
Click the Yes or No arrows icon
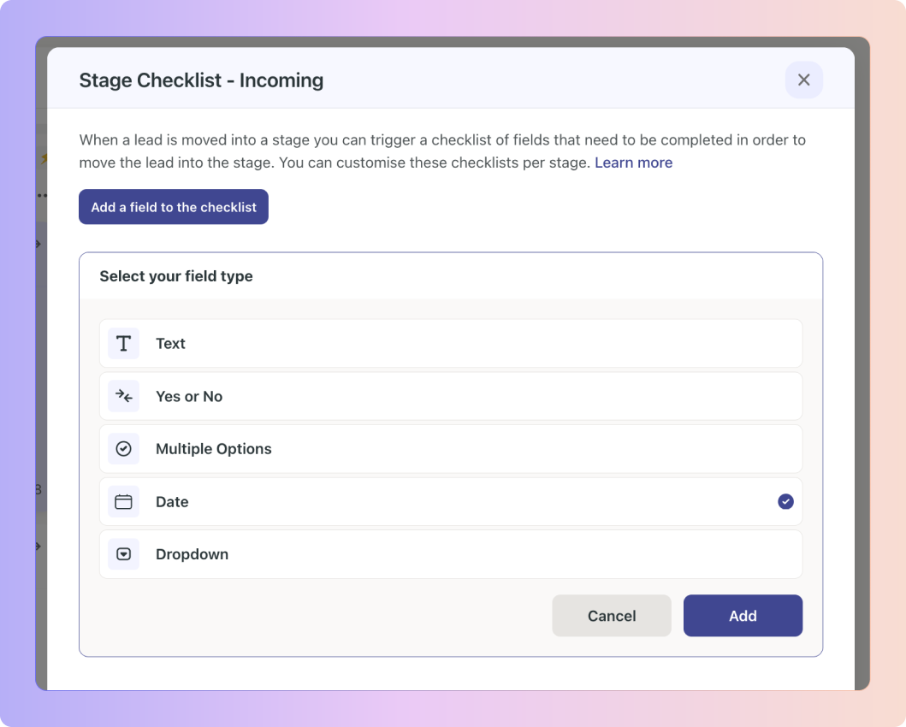tap(124, 396)
